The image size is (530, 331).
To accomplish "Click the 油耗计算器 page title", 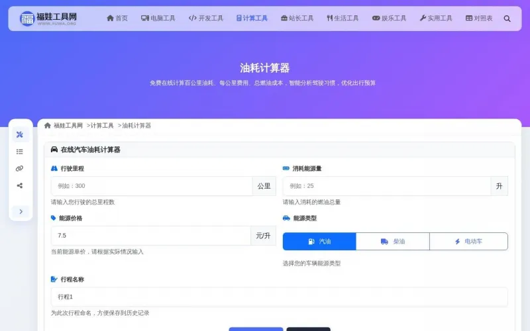I will coord(265,68).
